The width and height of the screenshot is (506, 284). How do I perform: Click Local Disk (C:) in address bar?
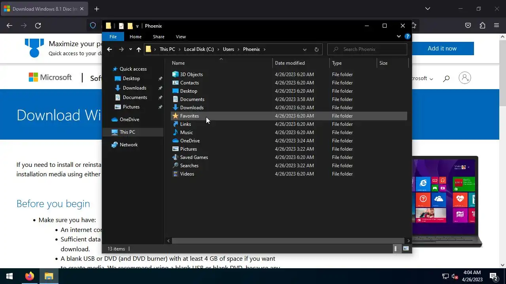pyautogui.click(x=199, y=49)
